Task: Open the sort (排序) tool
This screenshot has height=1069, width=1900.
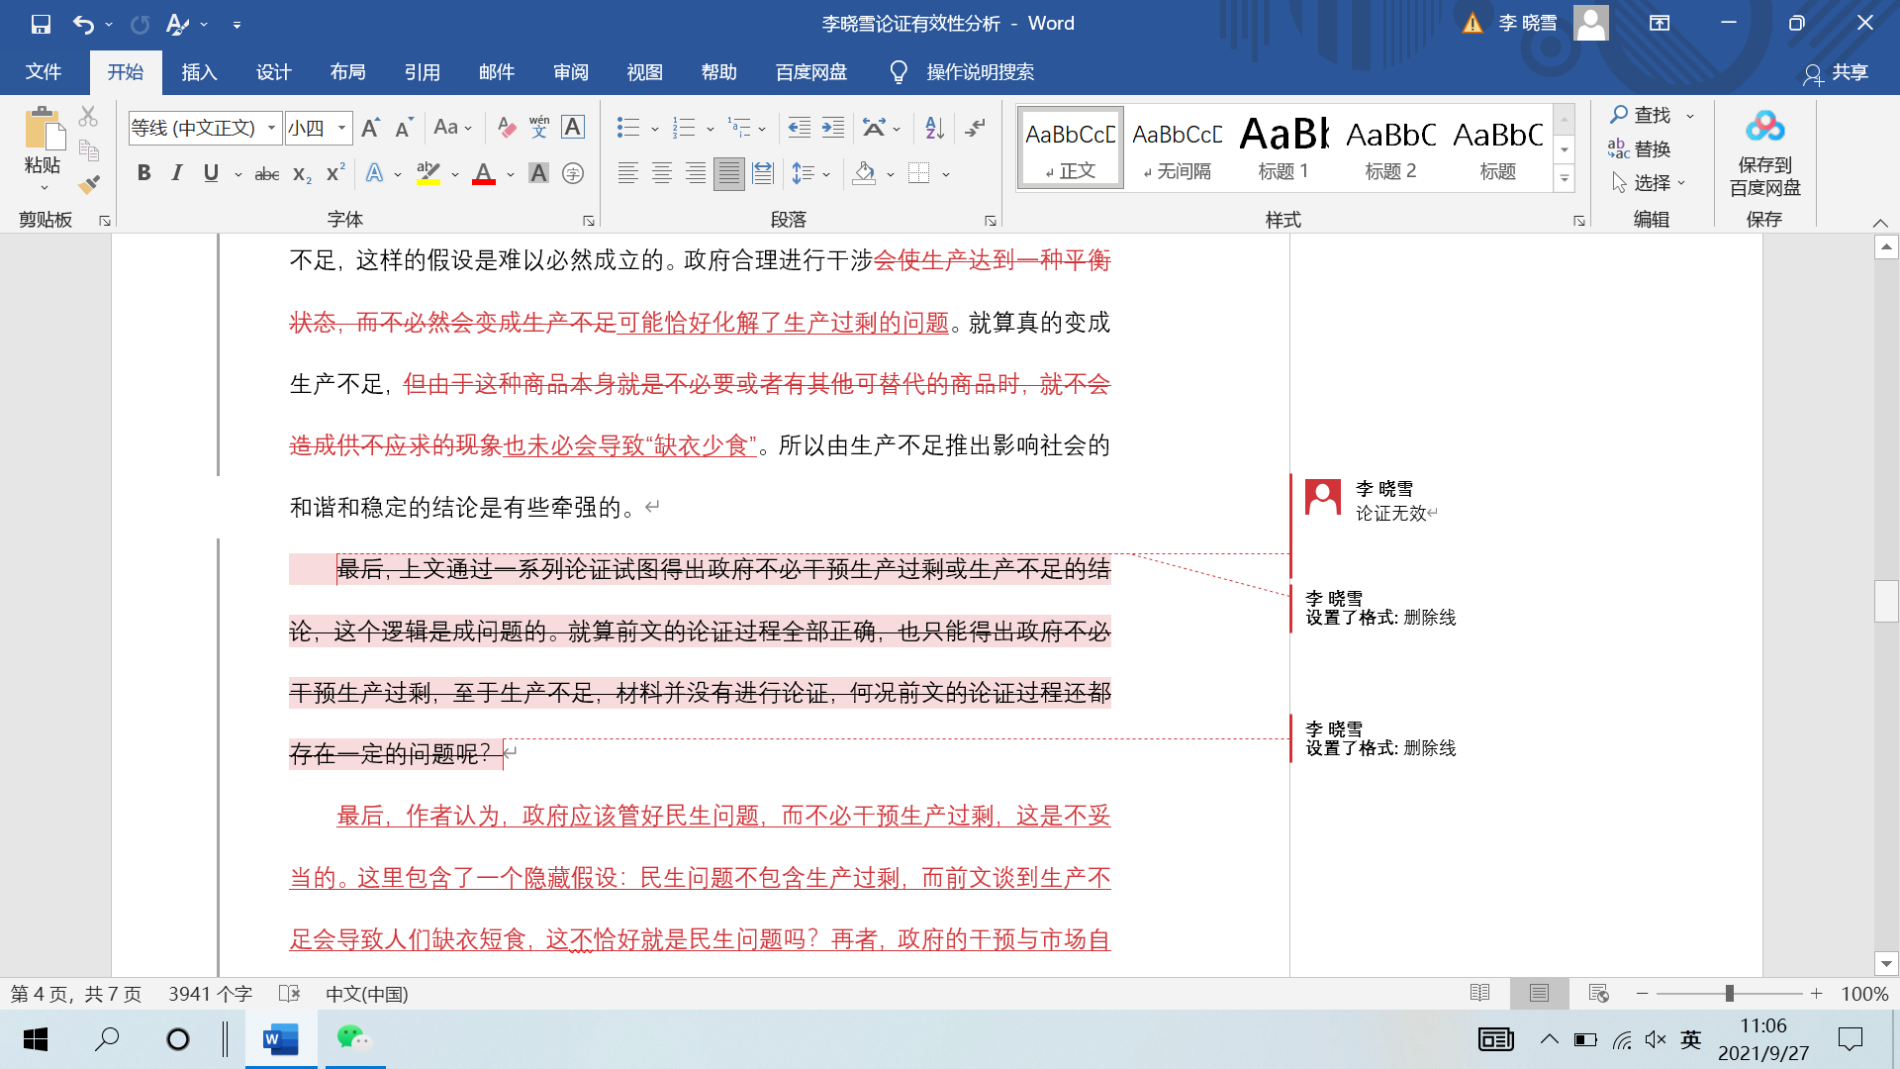Action: point(931,127)
